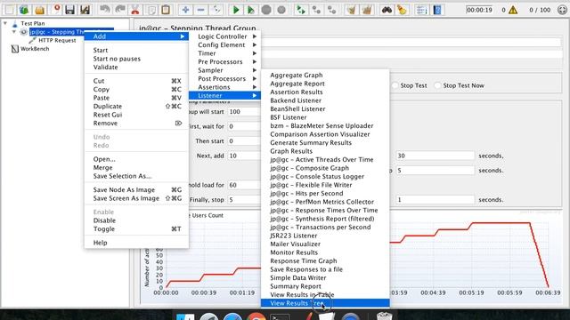Add the Aggregate Report listener
570x320 pixels.
325,84
